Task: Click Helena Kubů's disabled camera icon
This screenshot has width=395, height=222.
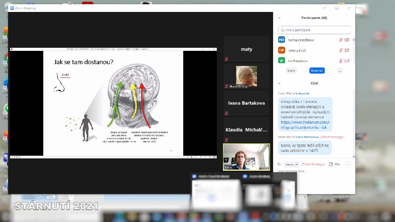Action: [x=347, y=50]
